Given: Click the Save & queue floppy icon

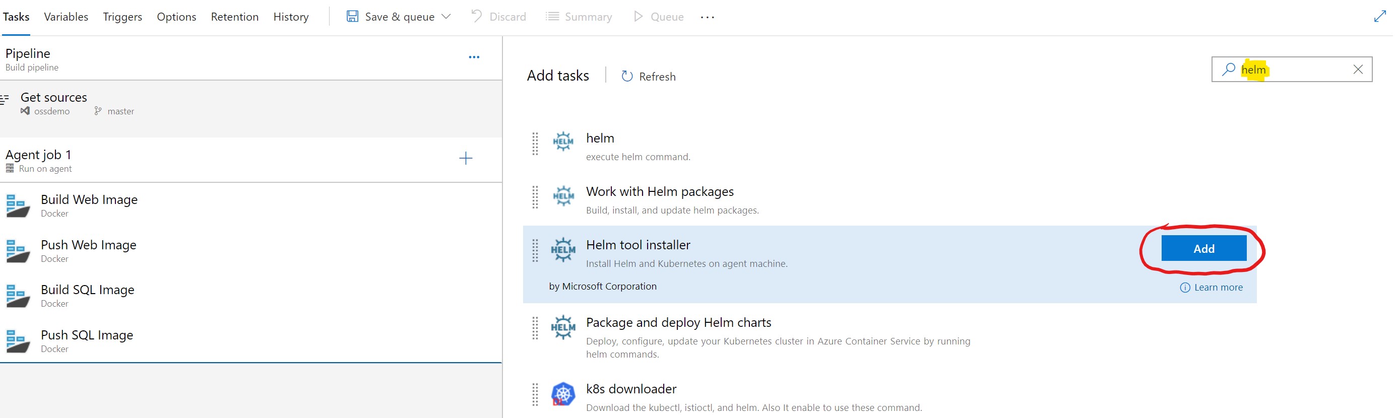Looking at the screenshot, I should (x=352, y=16).
